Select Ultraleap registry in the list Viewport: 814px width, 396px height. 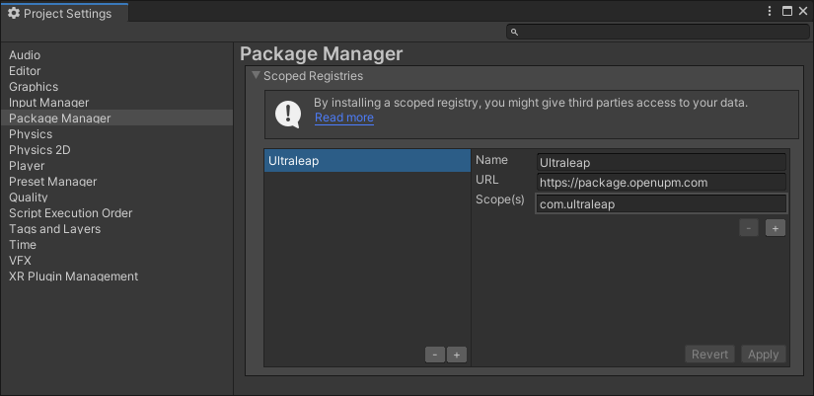coord(366,161)
